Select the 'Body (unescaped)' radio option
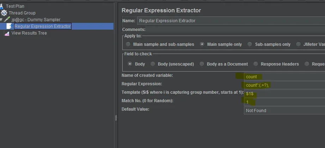This screenshot has height=148, width=325. point(153,64)
